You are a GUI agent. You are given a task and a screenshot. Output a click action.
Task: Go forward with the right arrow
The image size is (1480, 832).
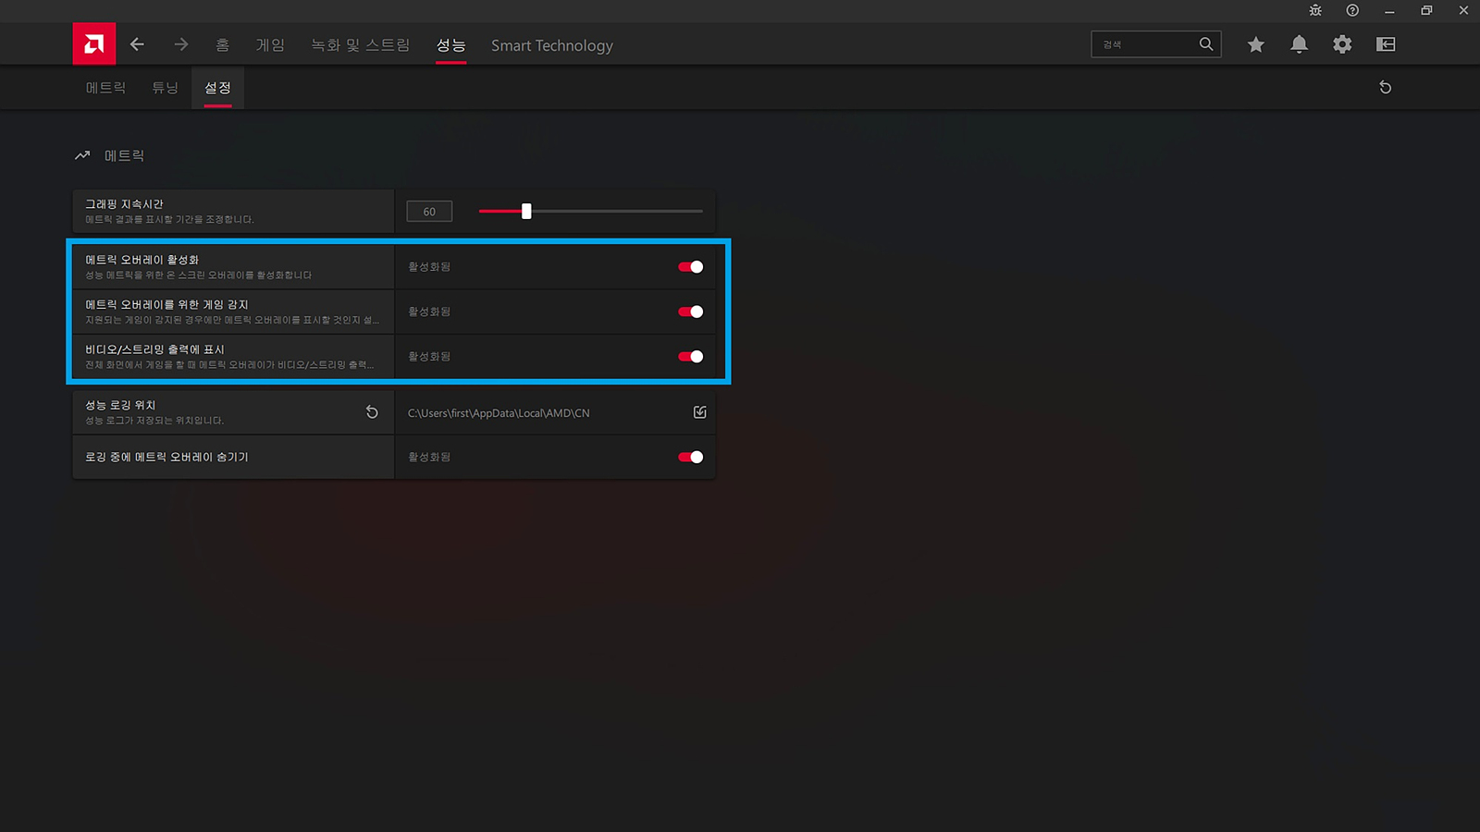pyautogui.click(x=181, y=44)
